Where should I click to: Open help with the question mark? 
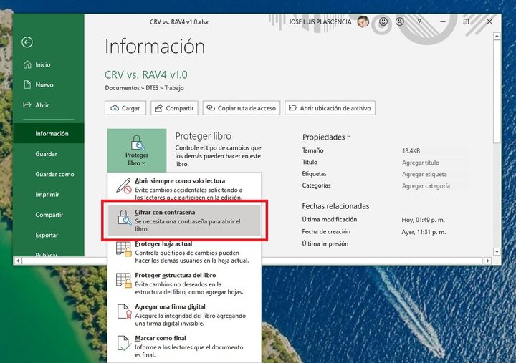click(419, 21)
